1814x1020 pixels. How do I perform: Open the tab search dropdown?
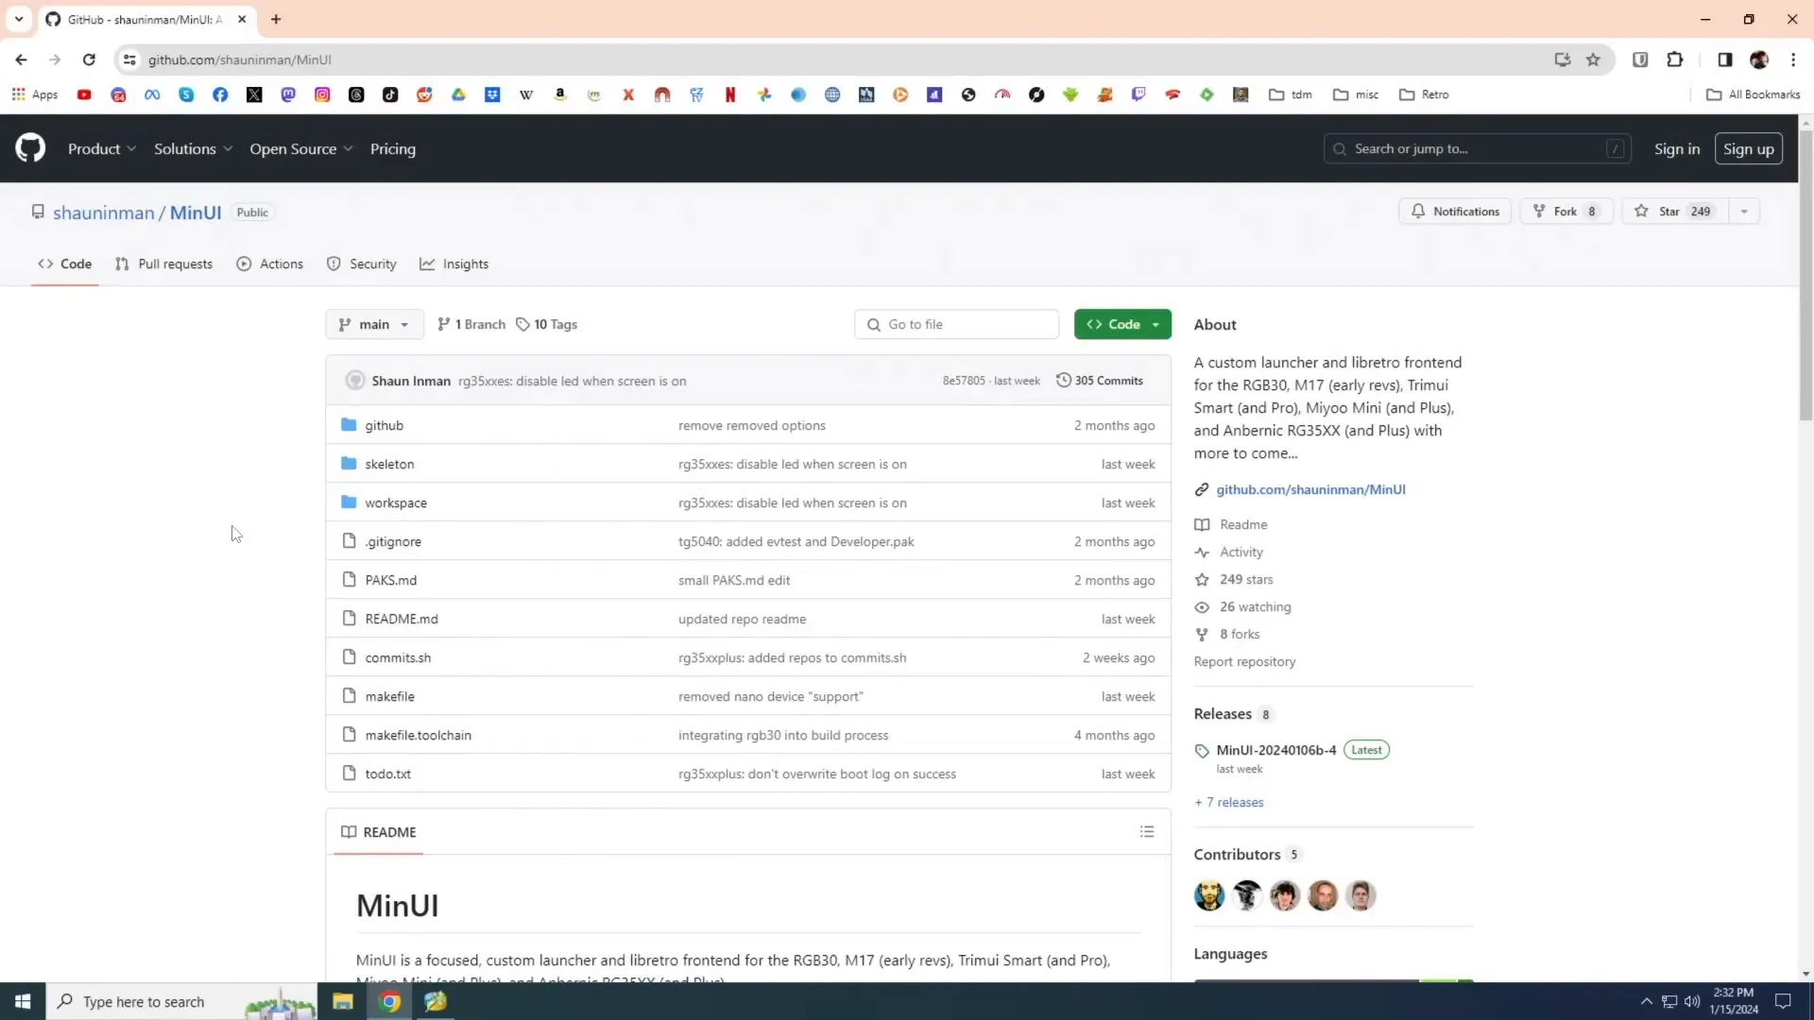(x=19, y=19)
